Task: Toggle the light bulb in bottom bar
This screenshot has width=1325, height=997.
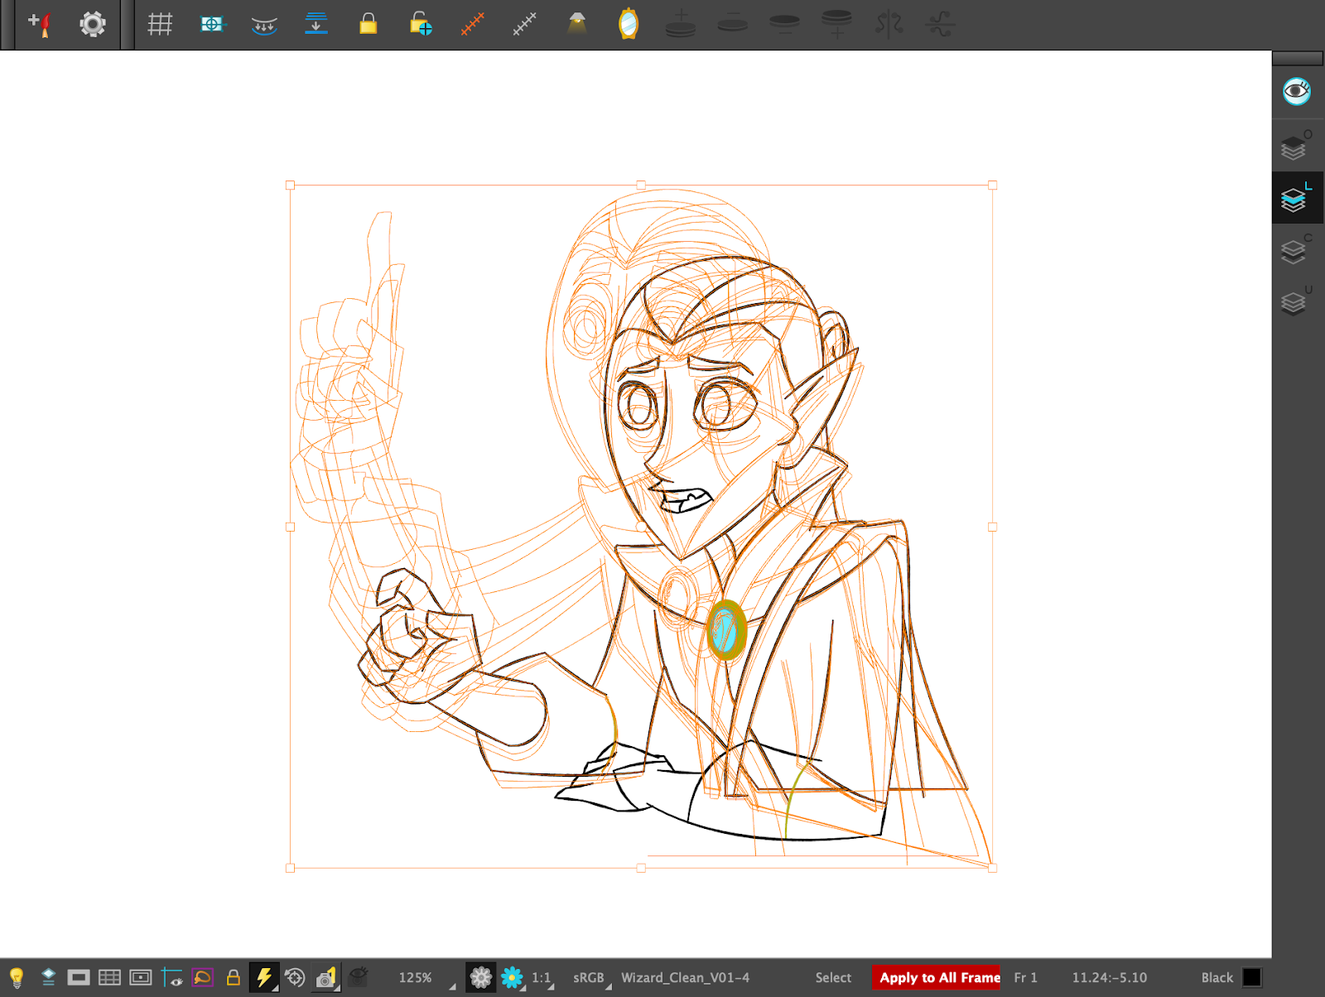Action: point(17,978)
